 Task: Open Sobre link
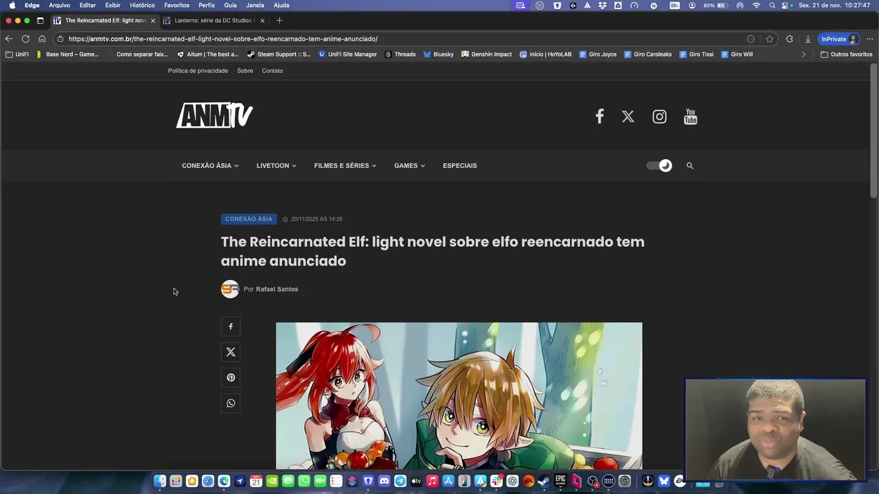245,71
